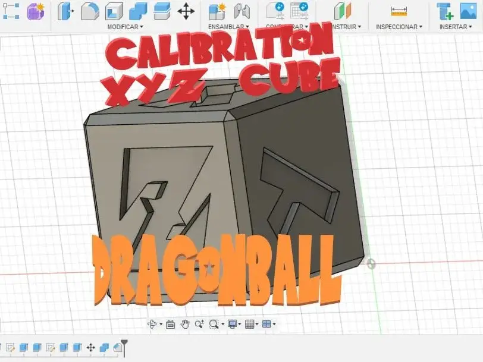
Task: Expand the Zoom Window options arrow
Action: [222, 324]
